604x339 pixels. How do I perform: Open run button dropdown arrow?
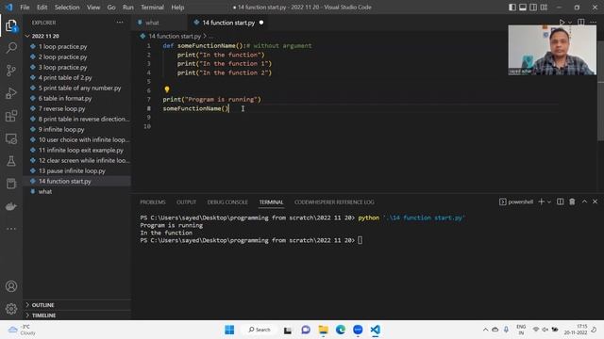[x=570, y=23]
